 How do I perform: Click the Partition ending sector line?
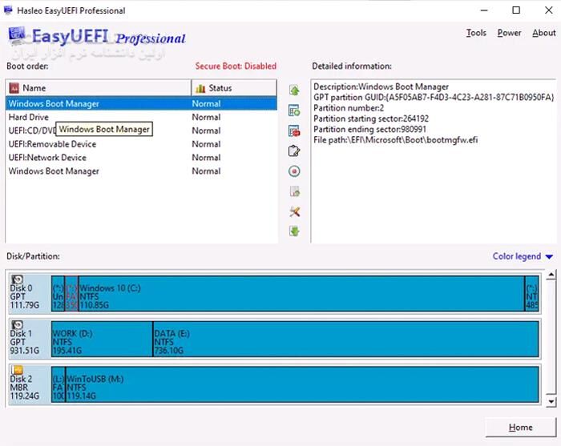pyautogui.click(x=369, y=130)
